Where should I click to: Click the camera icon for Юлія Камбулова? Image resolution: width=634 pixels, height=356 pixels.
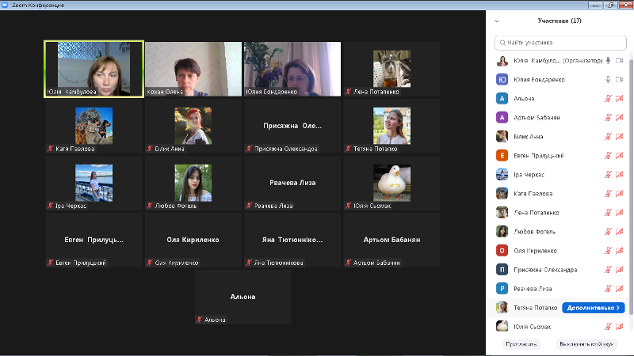[x=619, y=61]
